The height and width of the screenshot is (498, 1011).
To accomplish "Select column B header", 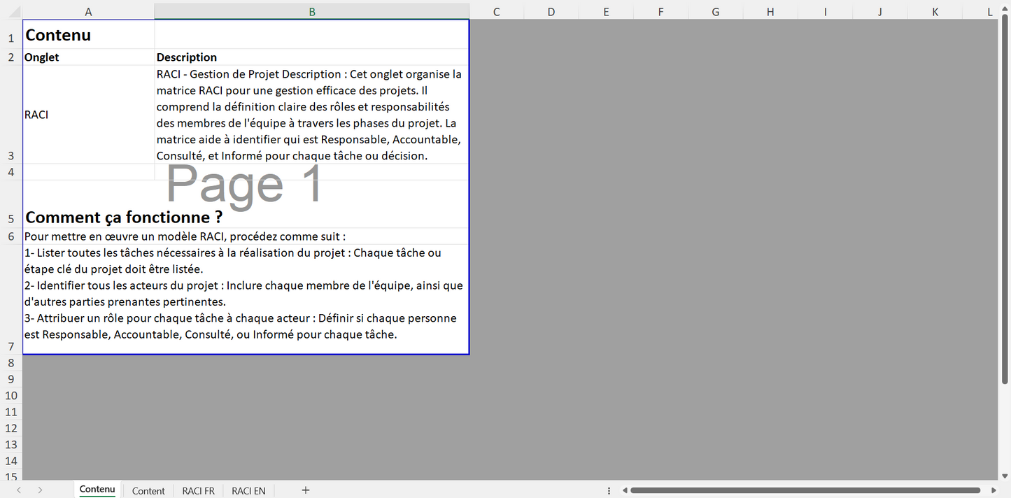I will click(x=311, y=12).
